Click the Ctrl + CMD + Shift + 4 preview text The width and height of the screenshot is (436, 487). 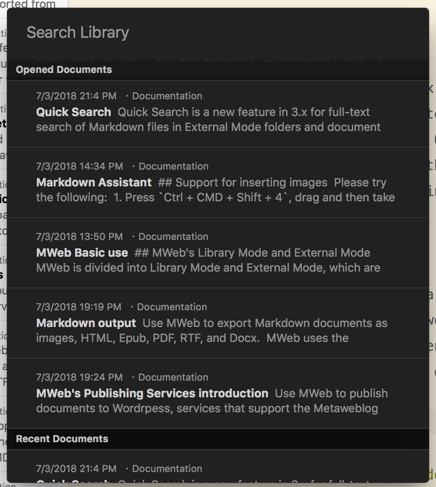223,197
